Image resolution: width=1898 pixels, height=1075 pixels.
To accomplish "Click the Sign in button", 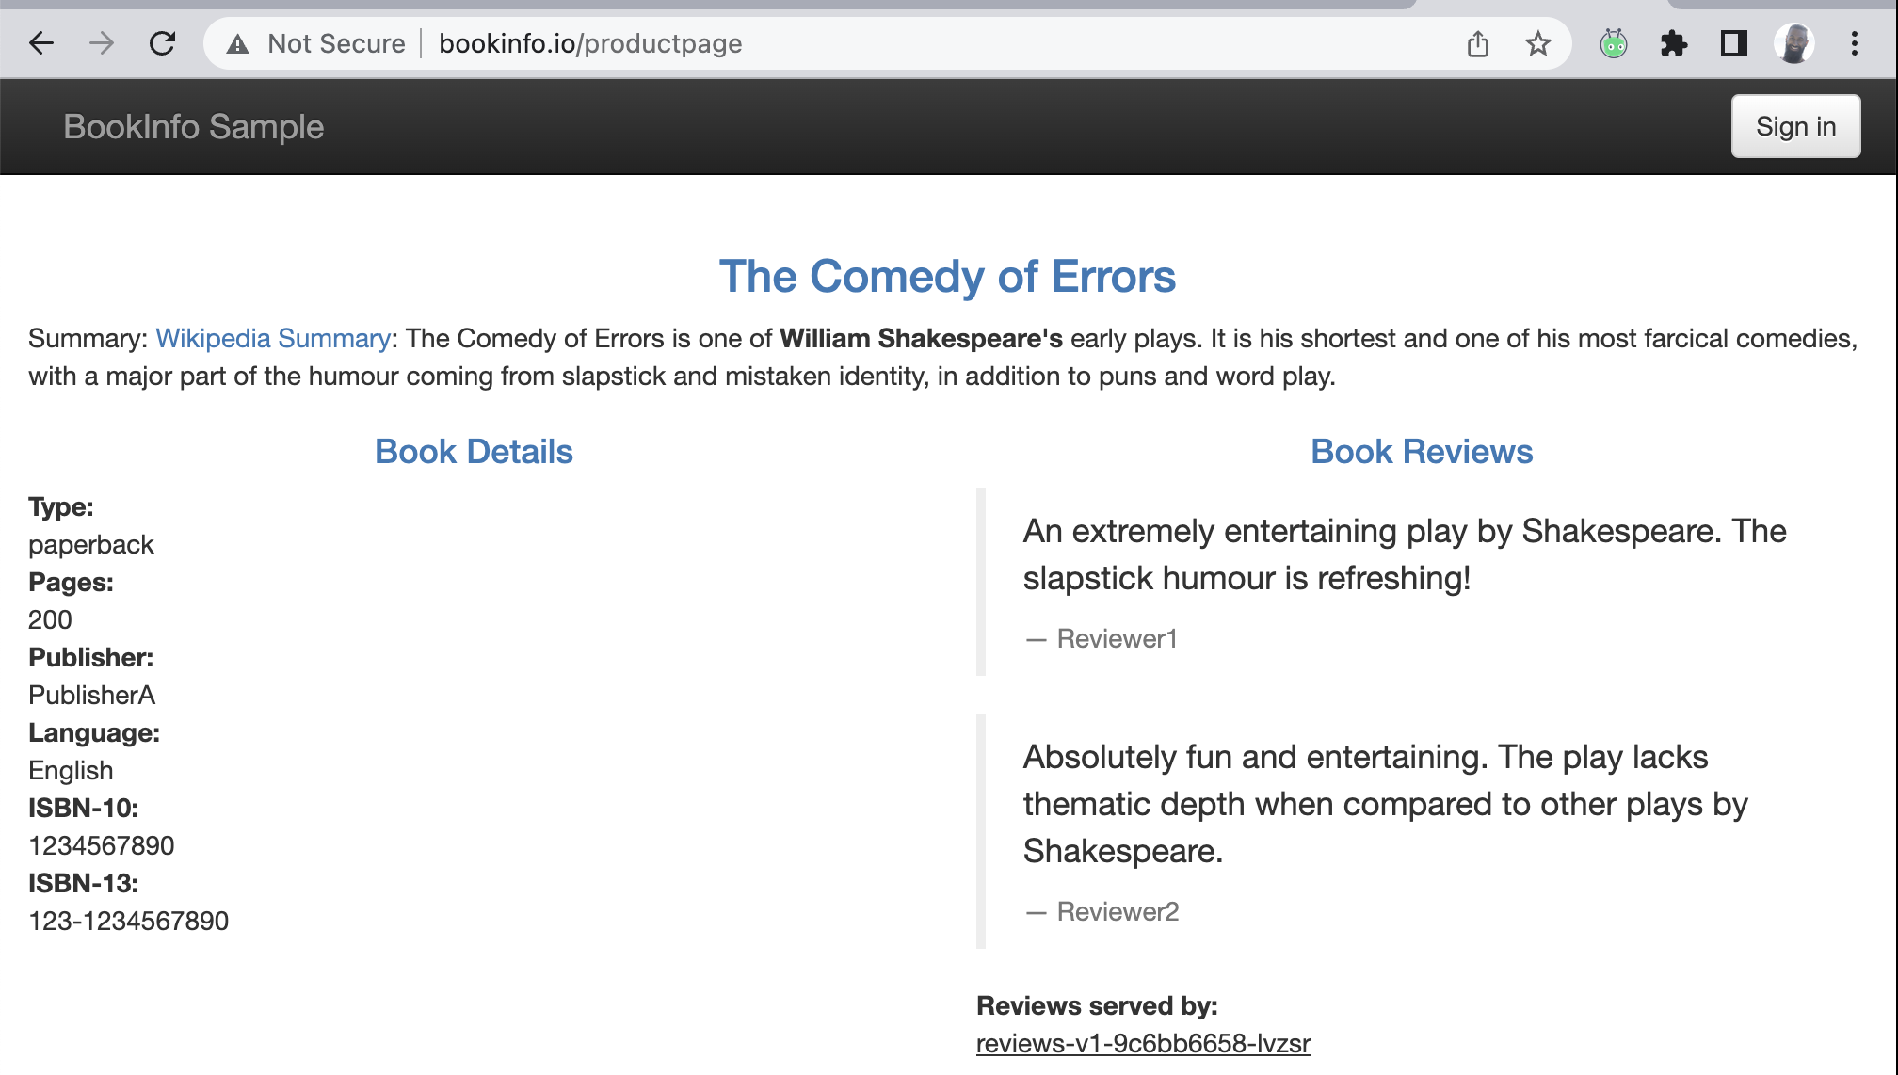I will [x=1795, y=126].
